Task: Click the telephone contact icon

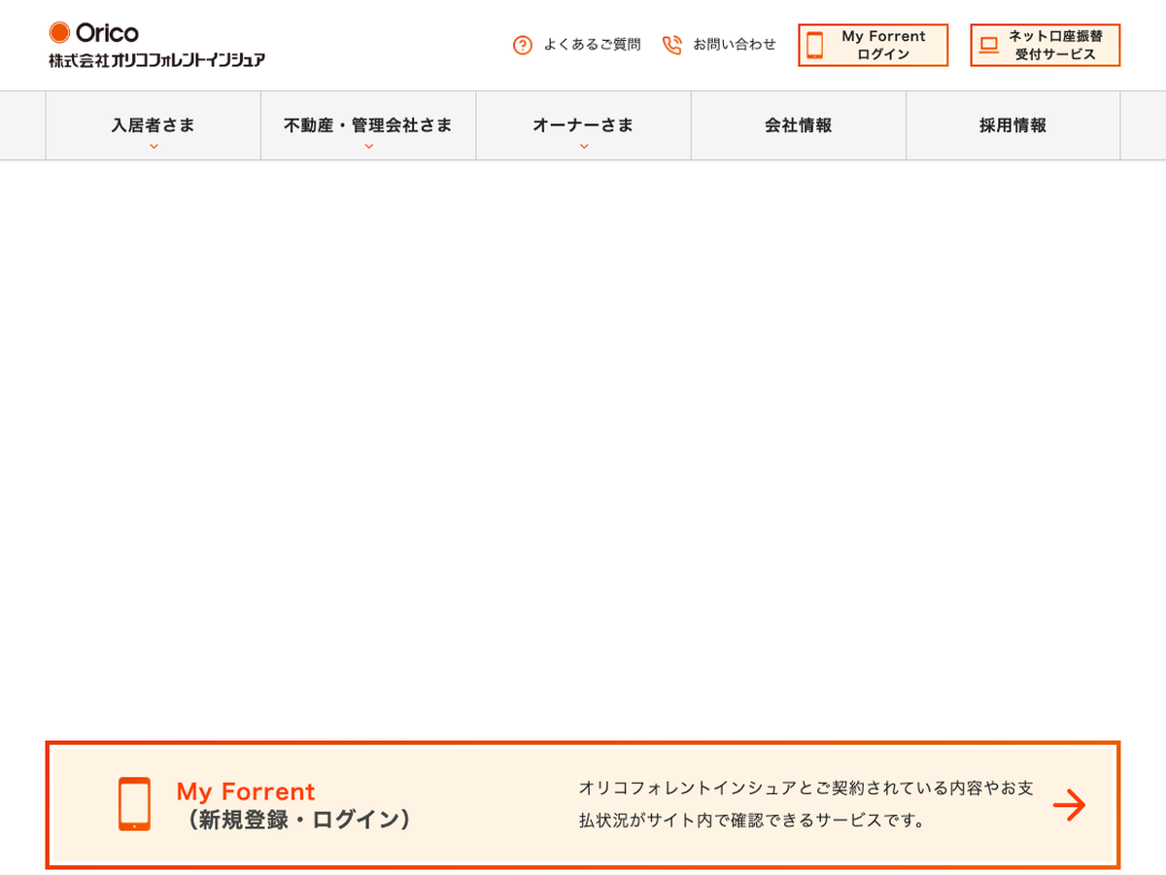Action: pos(671,45)
